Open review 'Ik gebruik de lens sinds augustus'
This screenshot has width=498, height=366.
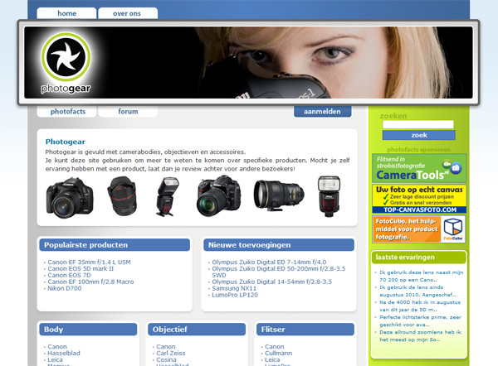pyautogui.click(x=417, y=291)
